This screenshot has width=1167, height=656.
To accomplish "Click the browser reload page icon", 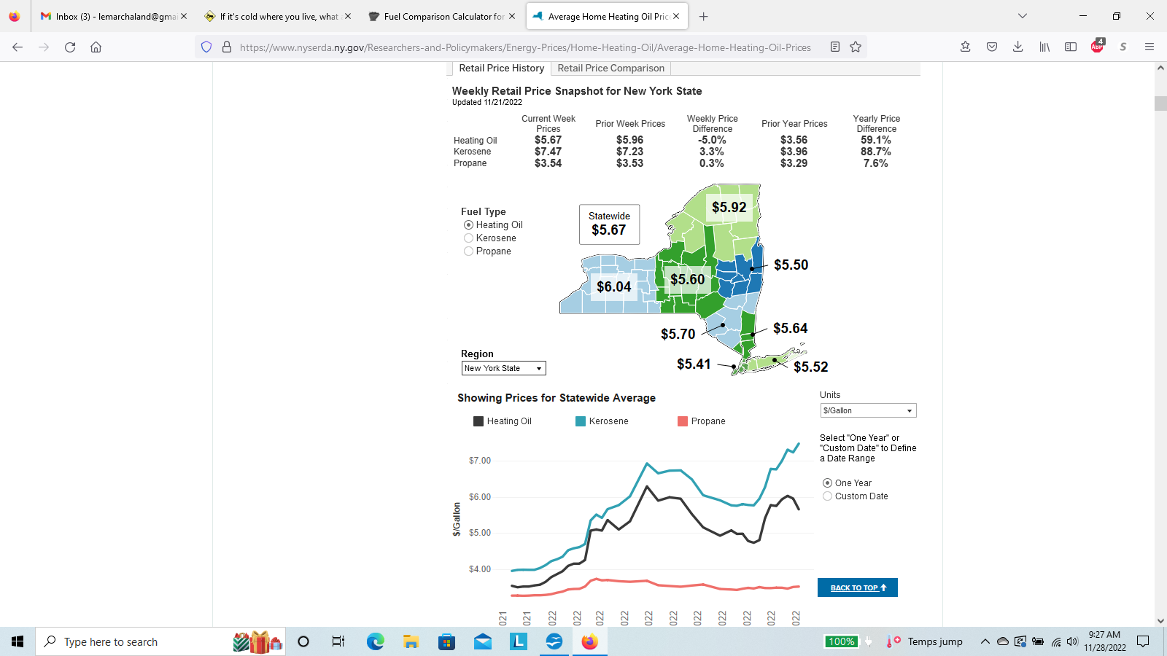I will pyautogui.click(x=70, y=47).
